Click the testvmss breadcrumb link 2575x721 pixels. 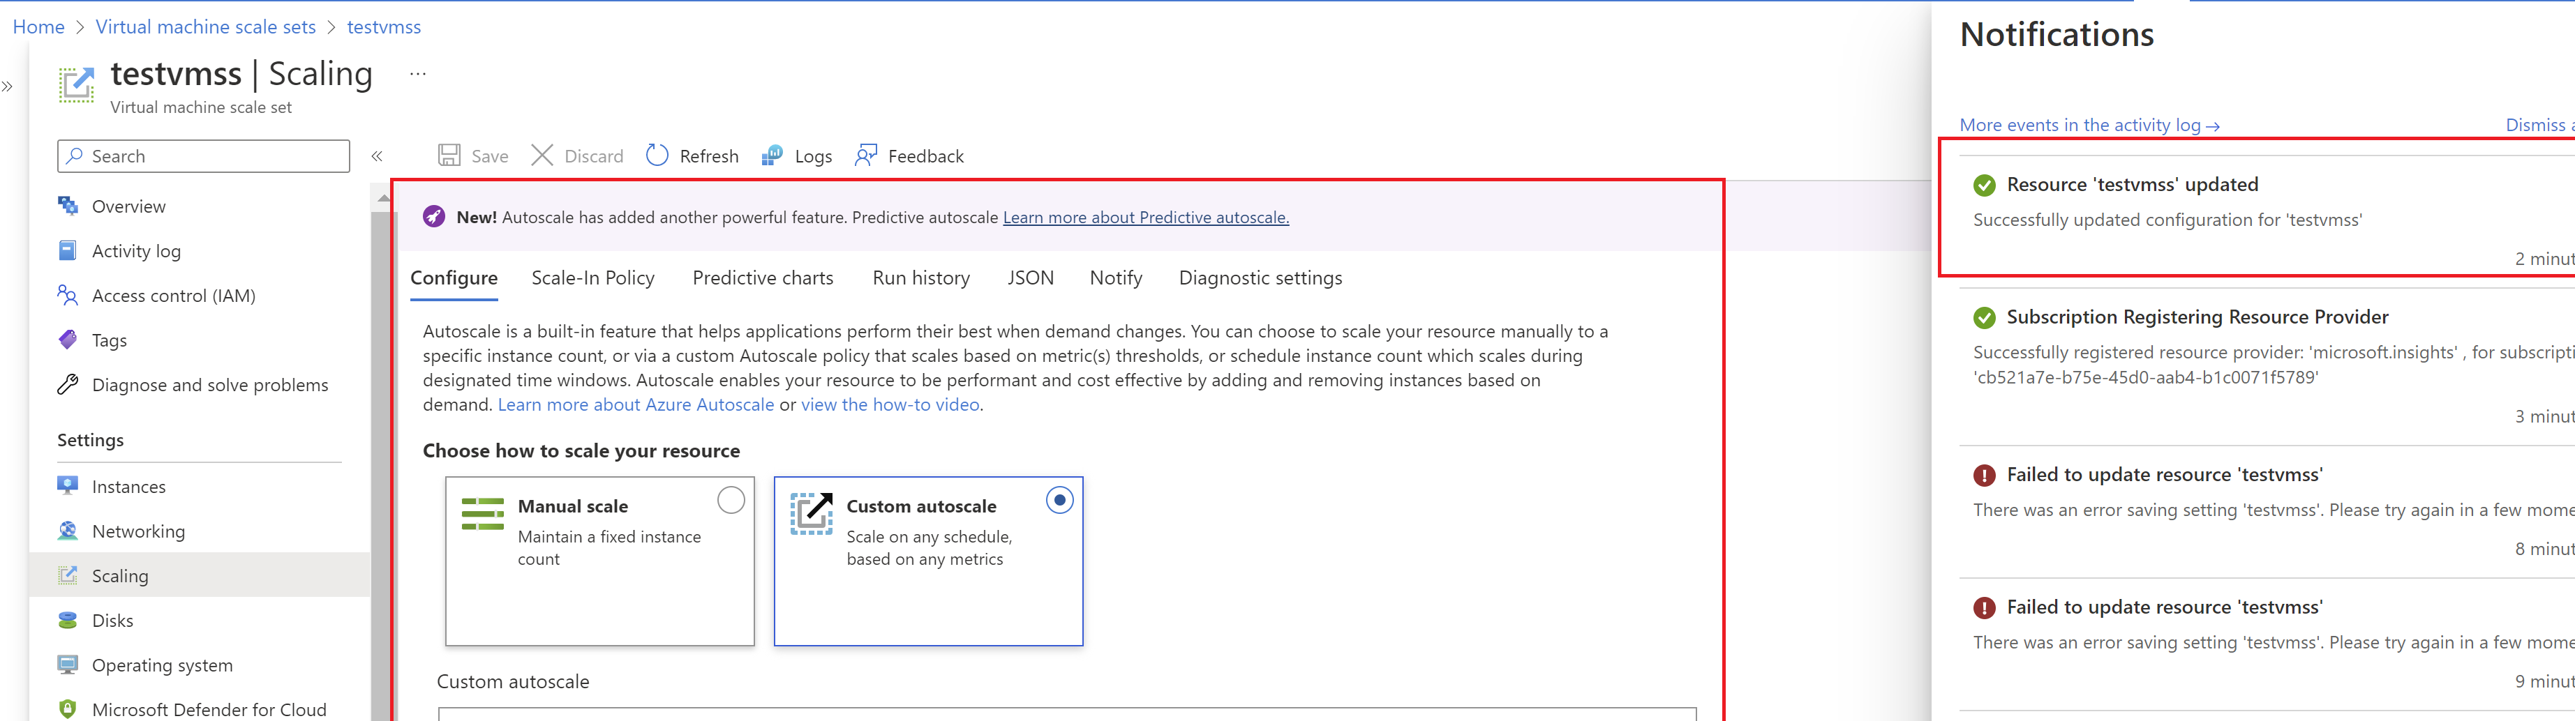[x=384, y=27]
